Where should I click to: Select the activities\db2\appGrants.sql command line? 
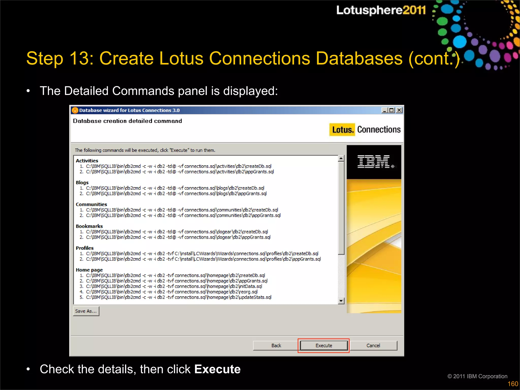tap(177, 172)
